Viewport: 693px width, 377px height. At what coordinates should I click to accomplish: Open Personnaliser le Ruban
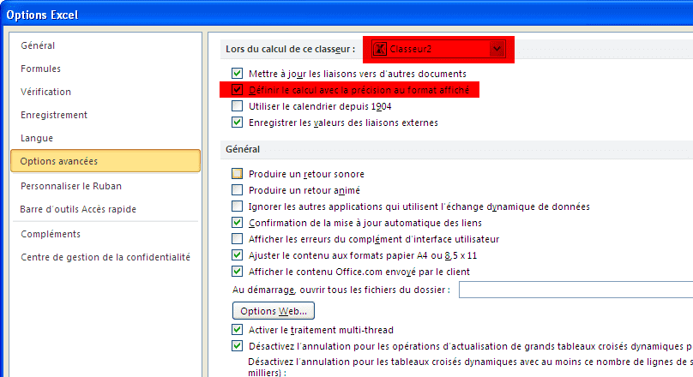click(x=71, y=186)
